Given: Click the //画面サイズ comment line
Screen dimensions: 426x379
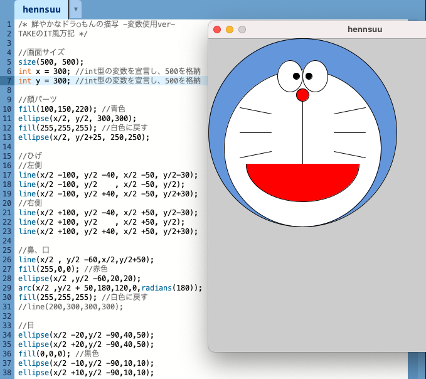Looking at the screenshot, I should coord(41,53).
